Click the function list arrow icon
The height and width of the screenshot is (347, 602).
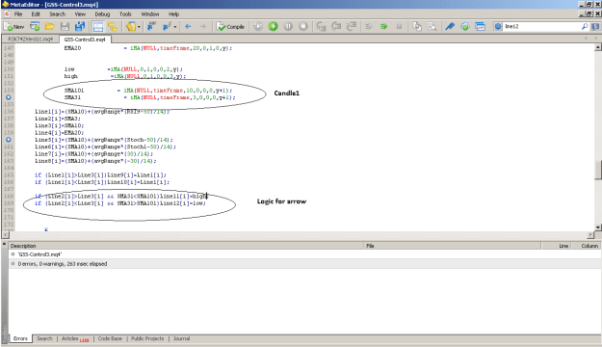pos(167,27)
